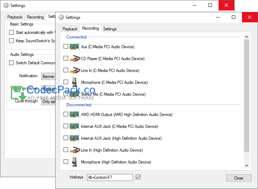Click the High Definition Microphone icon
The image size is (258, 189).
click(75, 162)
